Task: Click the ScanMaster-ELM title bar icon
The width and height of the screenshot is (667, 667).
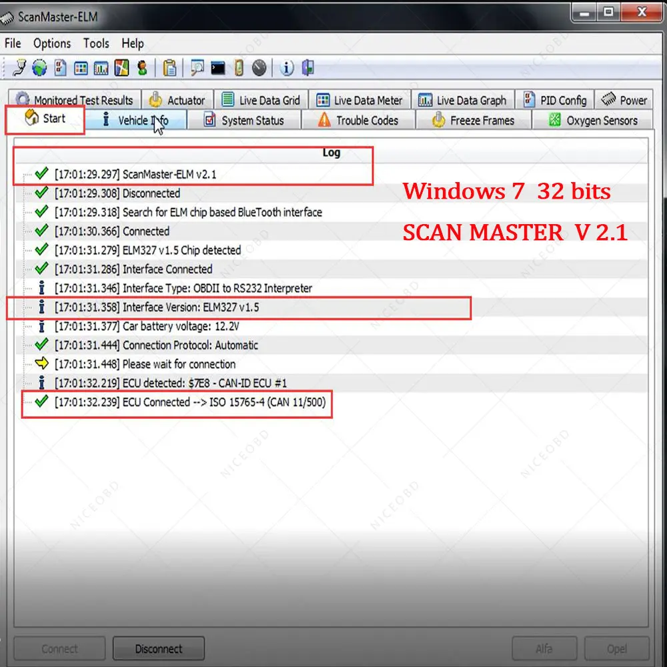Action: (x=7, y=17)
